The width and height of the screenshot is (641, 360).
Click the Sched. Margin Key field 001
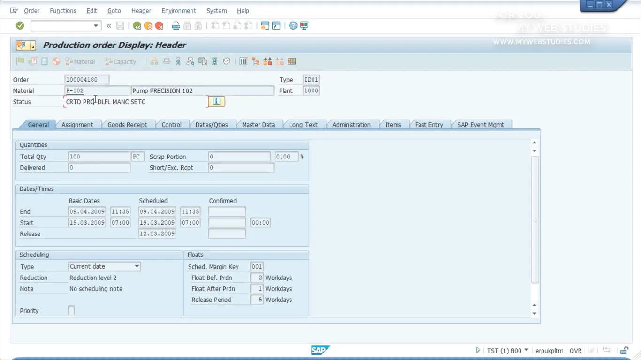257,266
